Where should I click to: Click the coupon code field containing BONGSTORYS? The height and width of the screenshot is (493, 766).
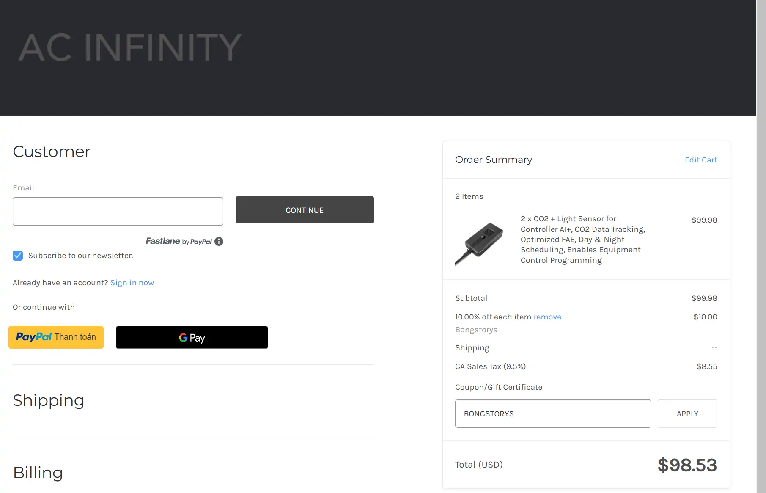(x=553, y=413)
